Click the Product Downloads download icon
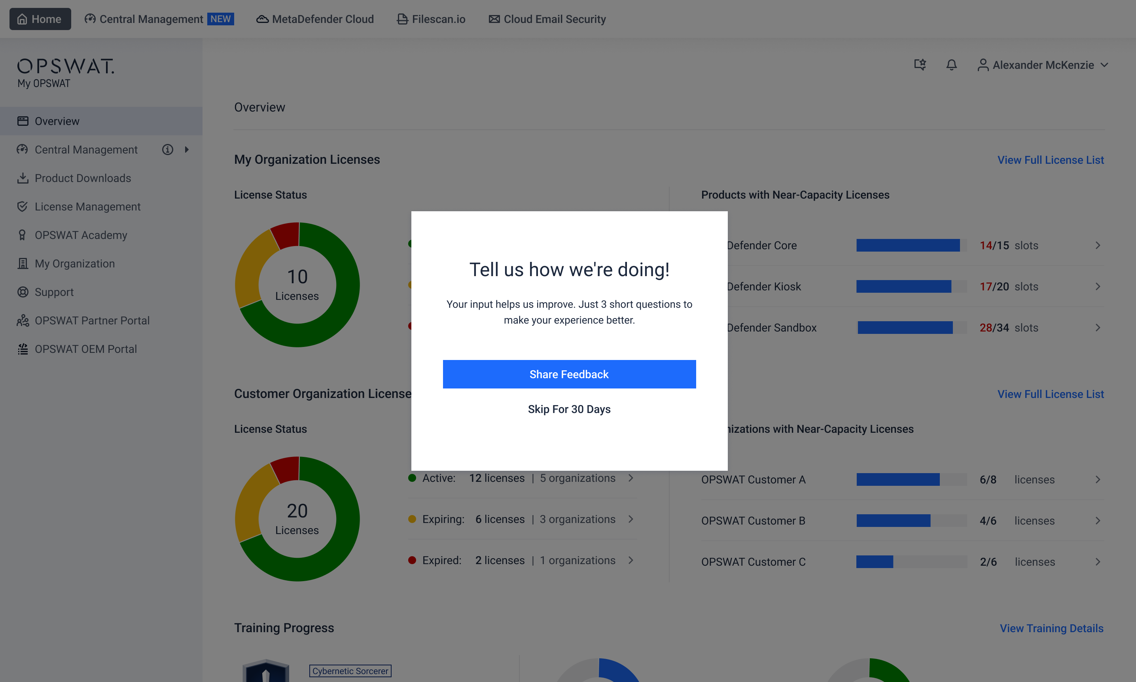The image size is (1136, 682). [23, 178]
